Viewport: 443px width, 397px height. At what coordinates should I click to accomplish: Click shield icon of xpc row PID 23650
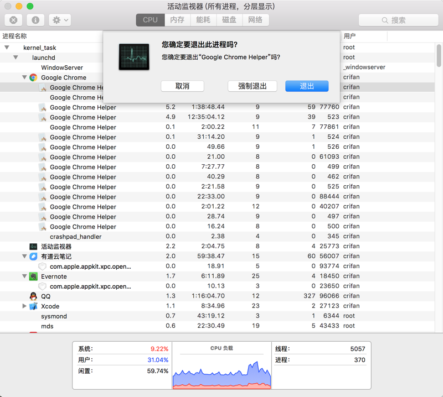pyautogui.click(x=43, y=286)
